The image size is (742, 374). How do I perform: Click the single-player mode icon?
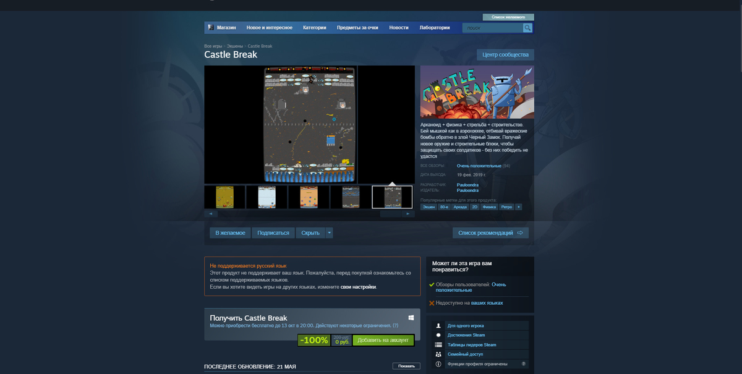(x=438, y=325)
